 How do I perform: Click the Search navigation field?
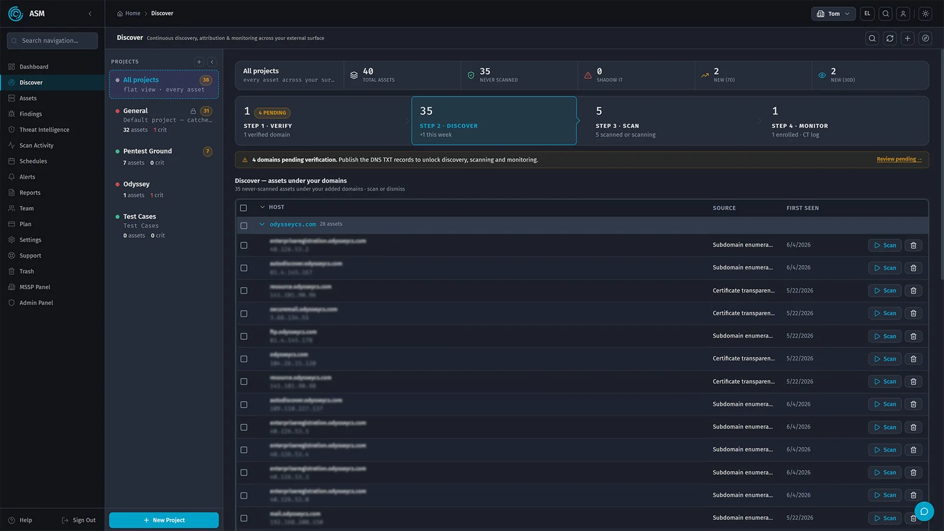point(53,41)
